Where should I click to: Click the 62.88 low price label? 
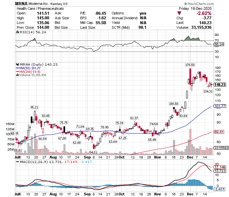77,143
